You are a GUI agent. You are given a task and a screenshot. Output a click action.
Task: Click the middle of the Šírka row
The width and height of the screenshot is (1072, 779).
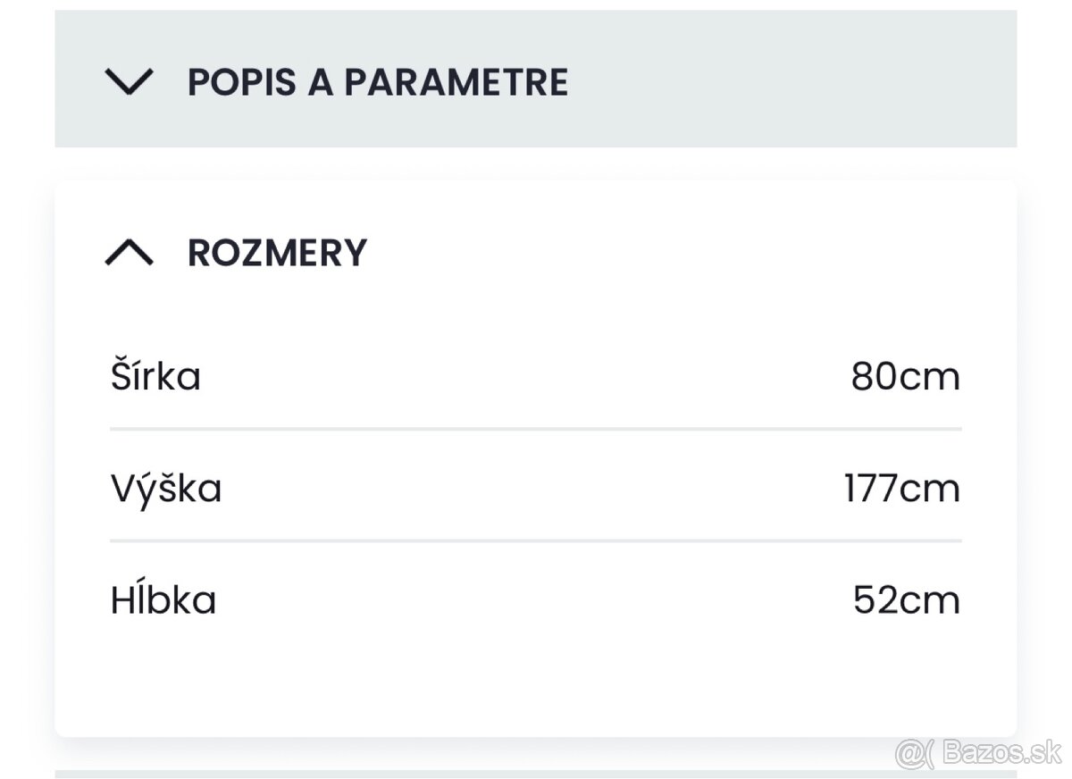(536, 376)
